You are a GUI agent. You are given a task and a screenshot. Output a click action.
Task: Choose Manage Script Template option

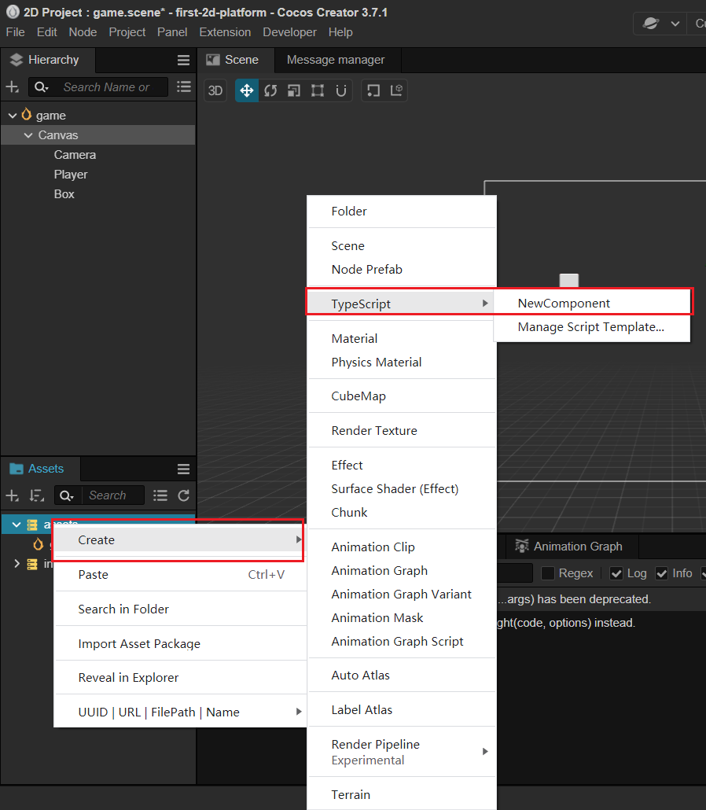(592, 328)
